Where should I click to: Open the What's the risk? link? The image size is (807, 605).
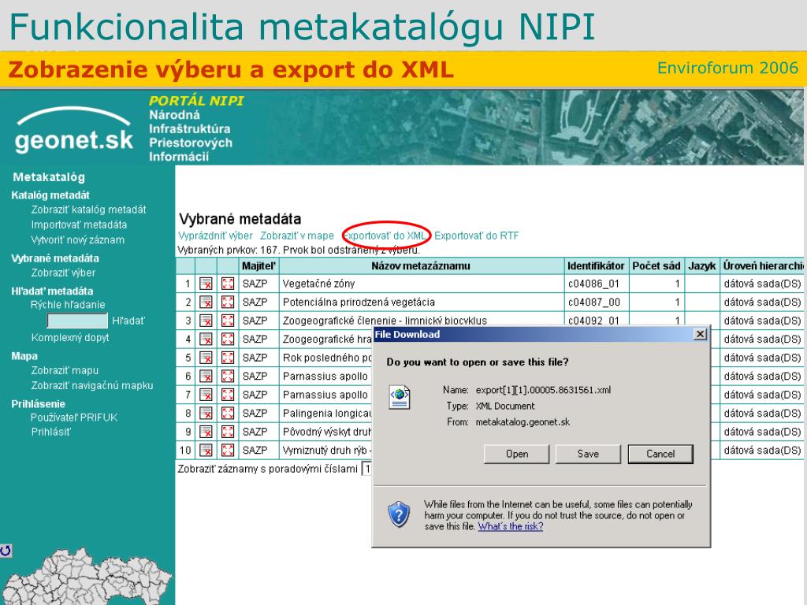[511, 526]
